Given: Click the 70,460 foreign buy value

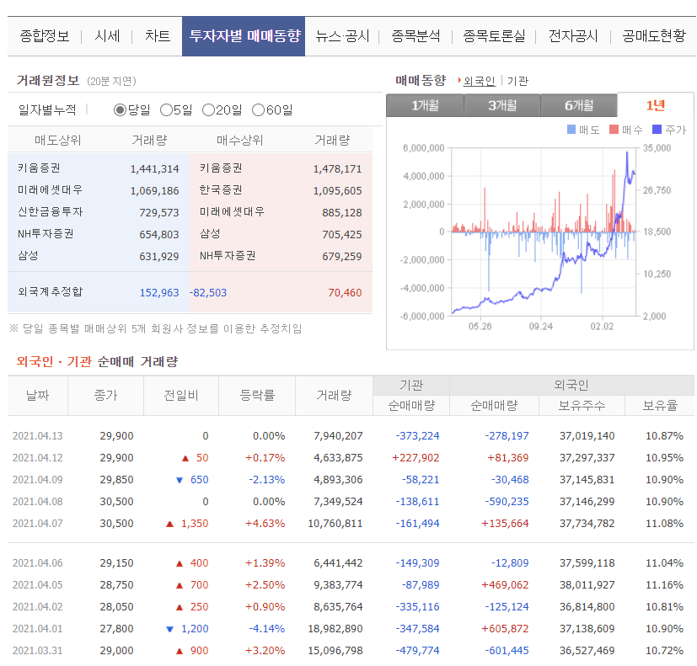Looking at the screenshot, I should click(345, 293).
